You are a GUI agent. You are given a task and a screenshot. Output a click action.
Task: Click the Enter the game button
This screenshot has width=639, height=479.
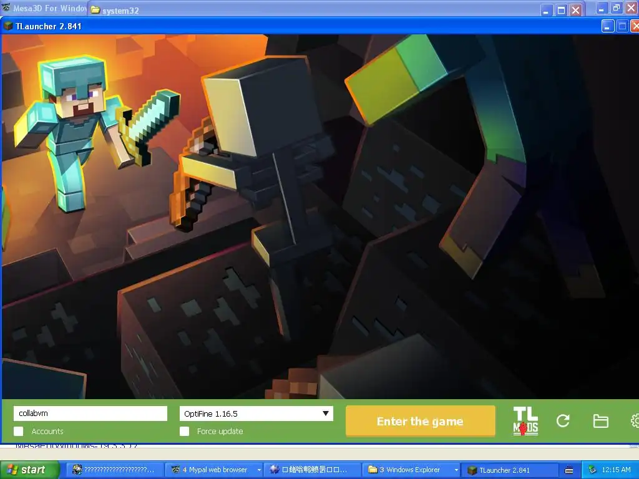[420, 421]
